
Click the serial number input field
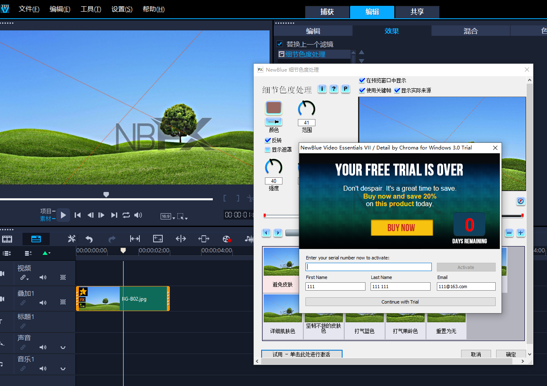coord(369,267)
